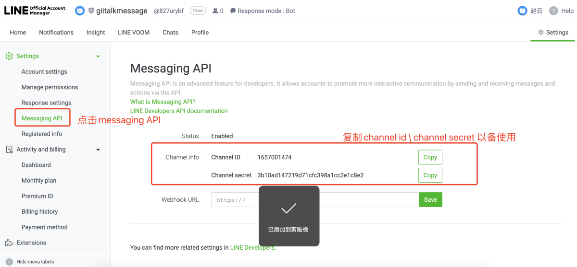Viewport: 577px width, 267px height.
Task: Open the Chats tab
Action: tap(170, 33)
